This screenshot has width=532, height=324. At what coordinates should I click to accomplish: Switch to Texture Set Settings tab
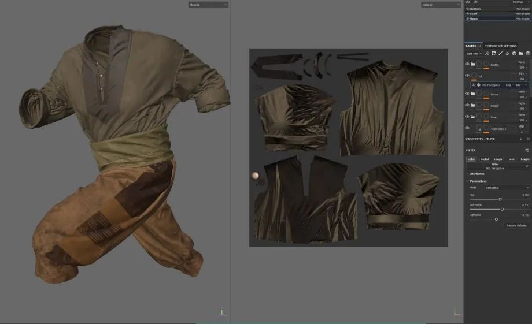[x=500, y=46]
